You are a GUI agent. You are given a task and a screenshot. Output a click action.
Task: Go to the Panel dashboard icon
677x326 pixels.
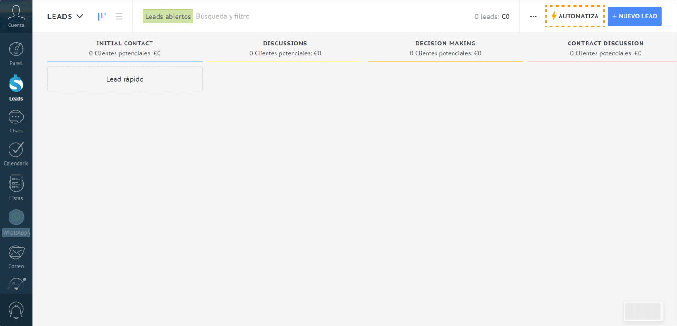[16, 49]
